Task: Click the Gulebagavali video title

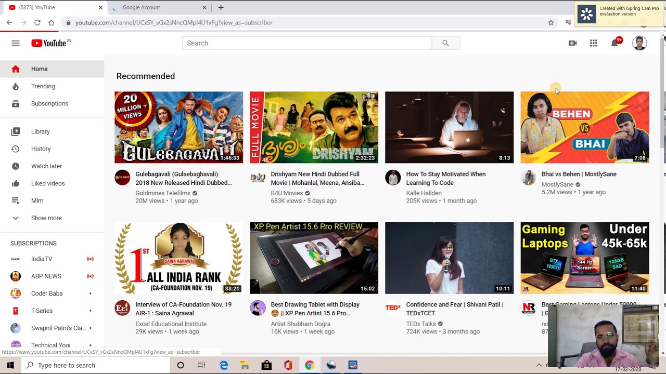Action: pyautogui.click(x=183, y=179)
